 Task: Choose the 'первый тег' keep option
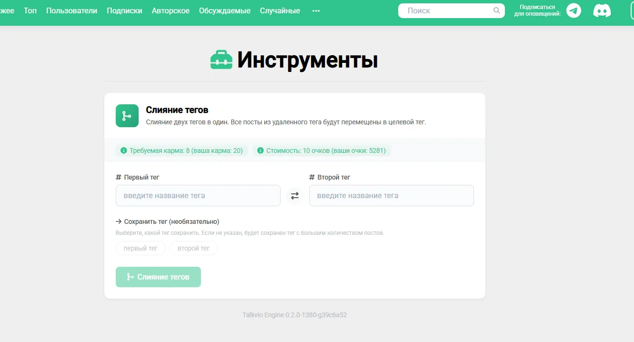point(141,248)
